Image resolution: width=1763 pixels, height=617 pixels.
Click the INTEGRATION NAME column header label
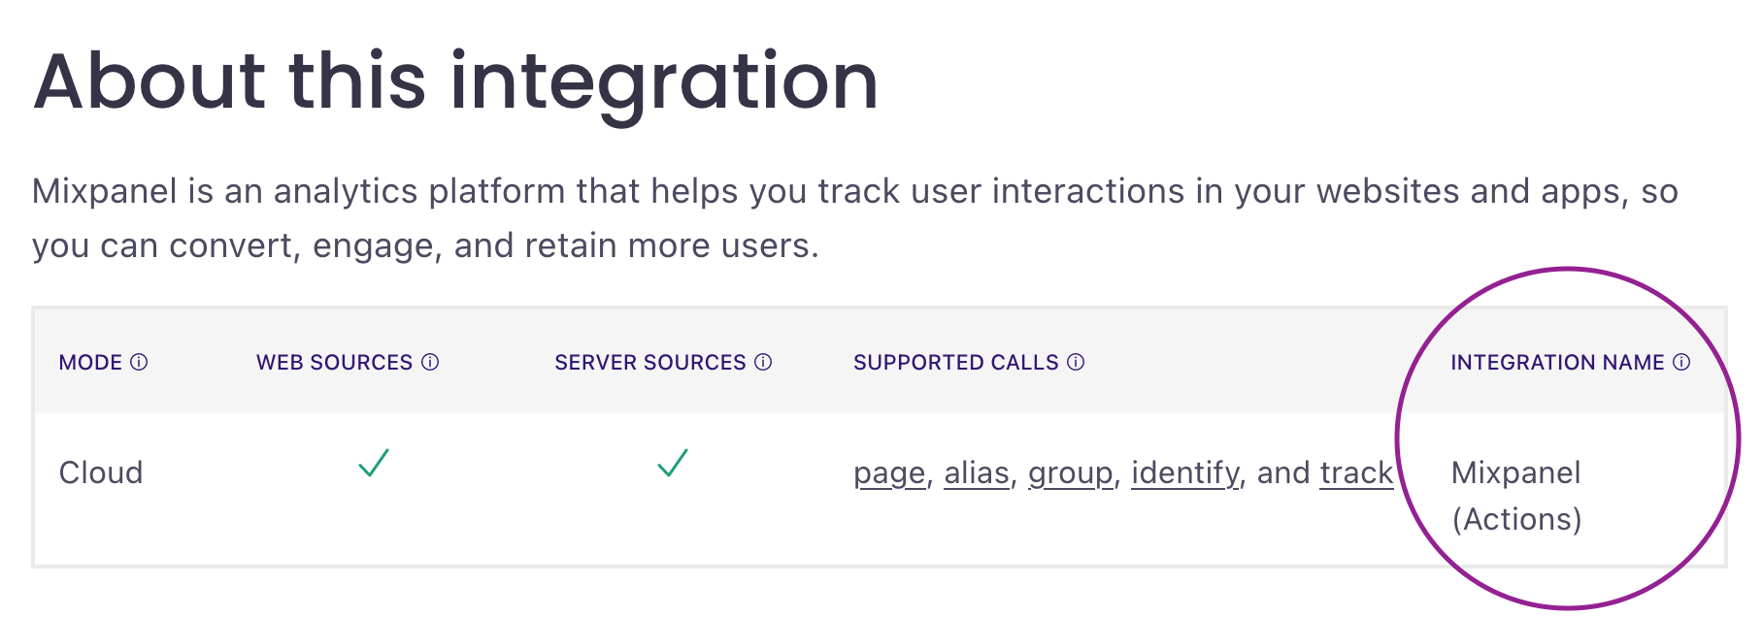1557,363
